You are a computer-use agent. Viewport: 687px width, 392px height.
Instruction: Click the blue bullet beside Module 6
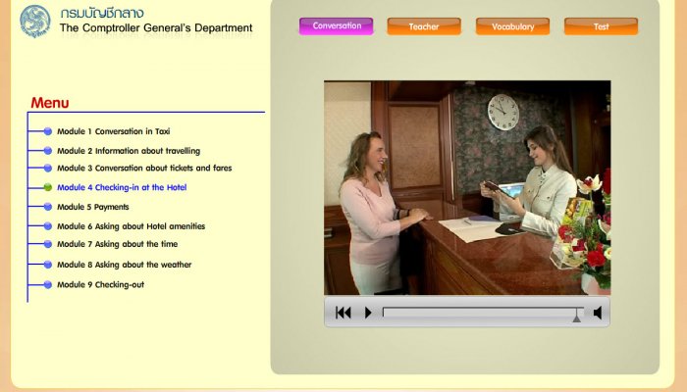pyautogui.click(x=48, y=225)
